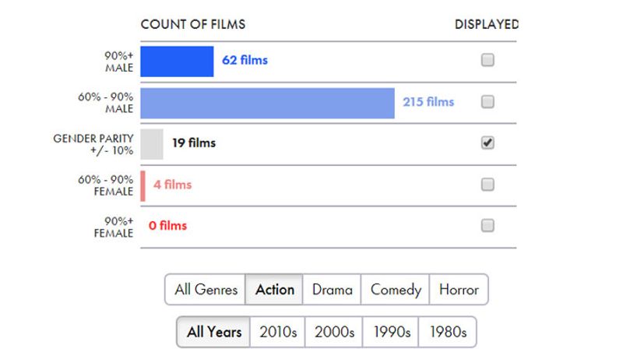623x356 pixels.
Task: Click the dark blue 62 films bar
Action: tap(177, 62)
